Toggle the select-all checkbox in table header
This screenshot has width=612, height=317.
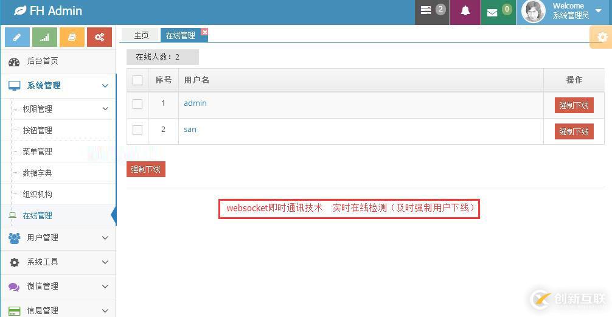point(137,80)
